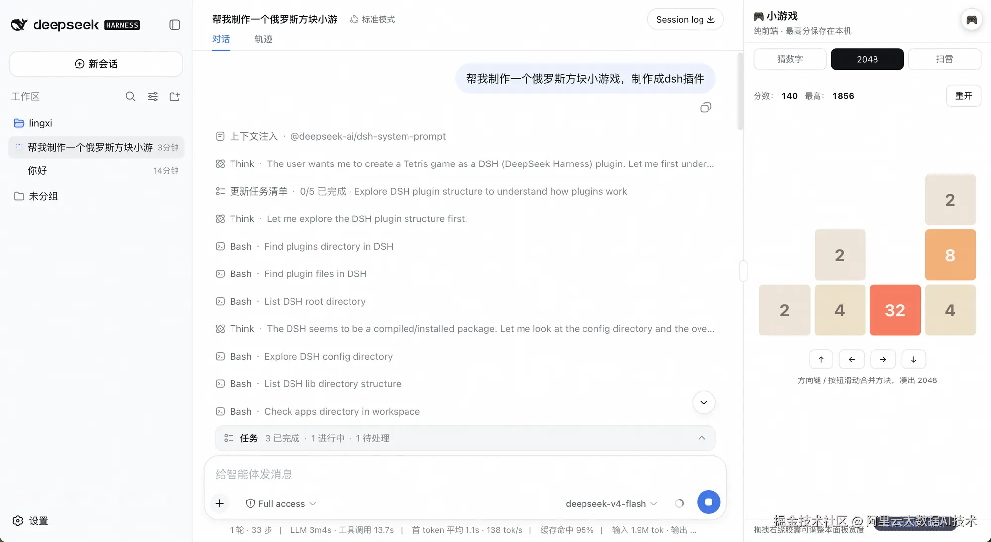The height and width of the screenshot is (542, 991).
Task: Search the workspace with magnifier icon
Action: pos(130,96)
